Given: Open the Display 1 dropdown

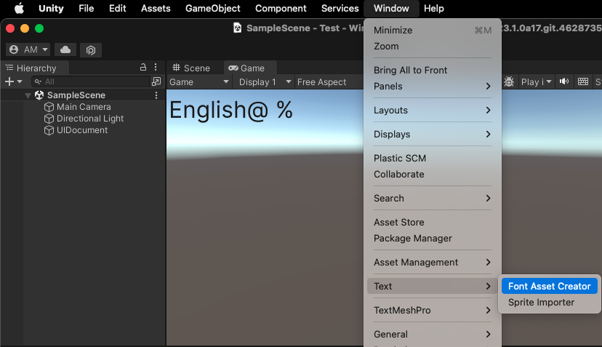Looking at the screenshot, I should 264,82.
